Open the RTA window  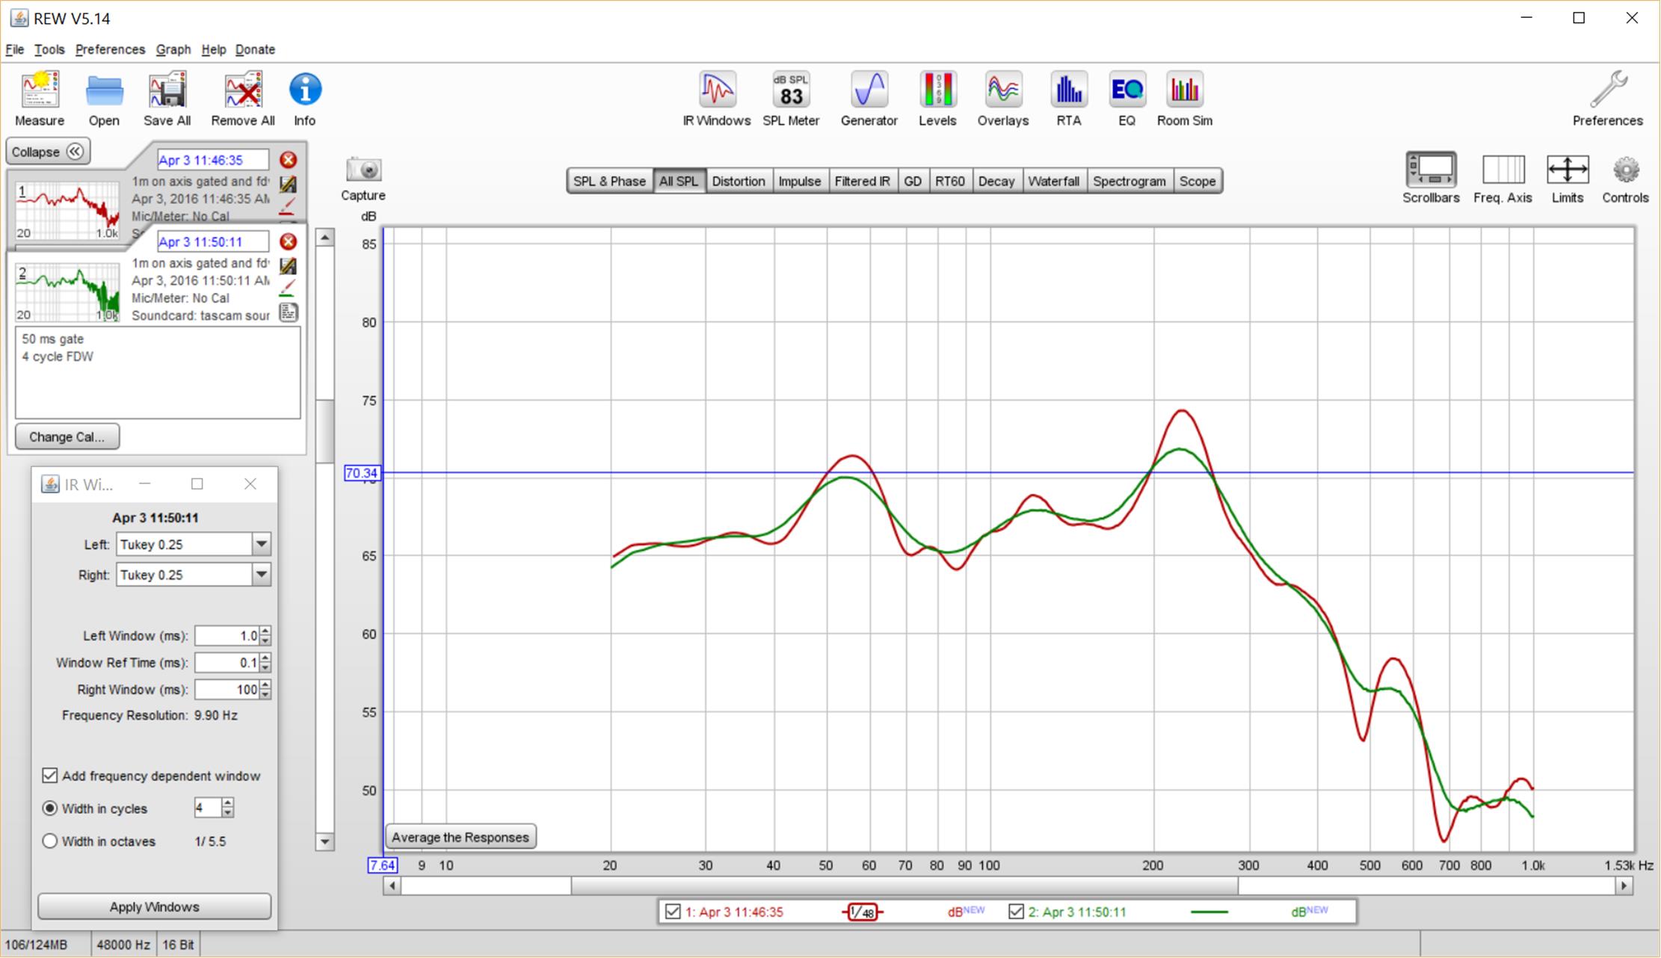pyautogui.click(x=1069, y=99)
